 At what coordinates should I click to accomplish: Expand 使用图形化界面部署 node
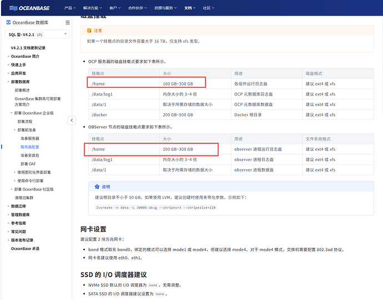pyautogui.click(x=14, y=172)
